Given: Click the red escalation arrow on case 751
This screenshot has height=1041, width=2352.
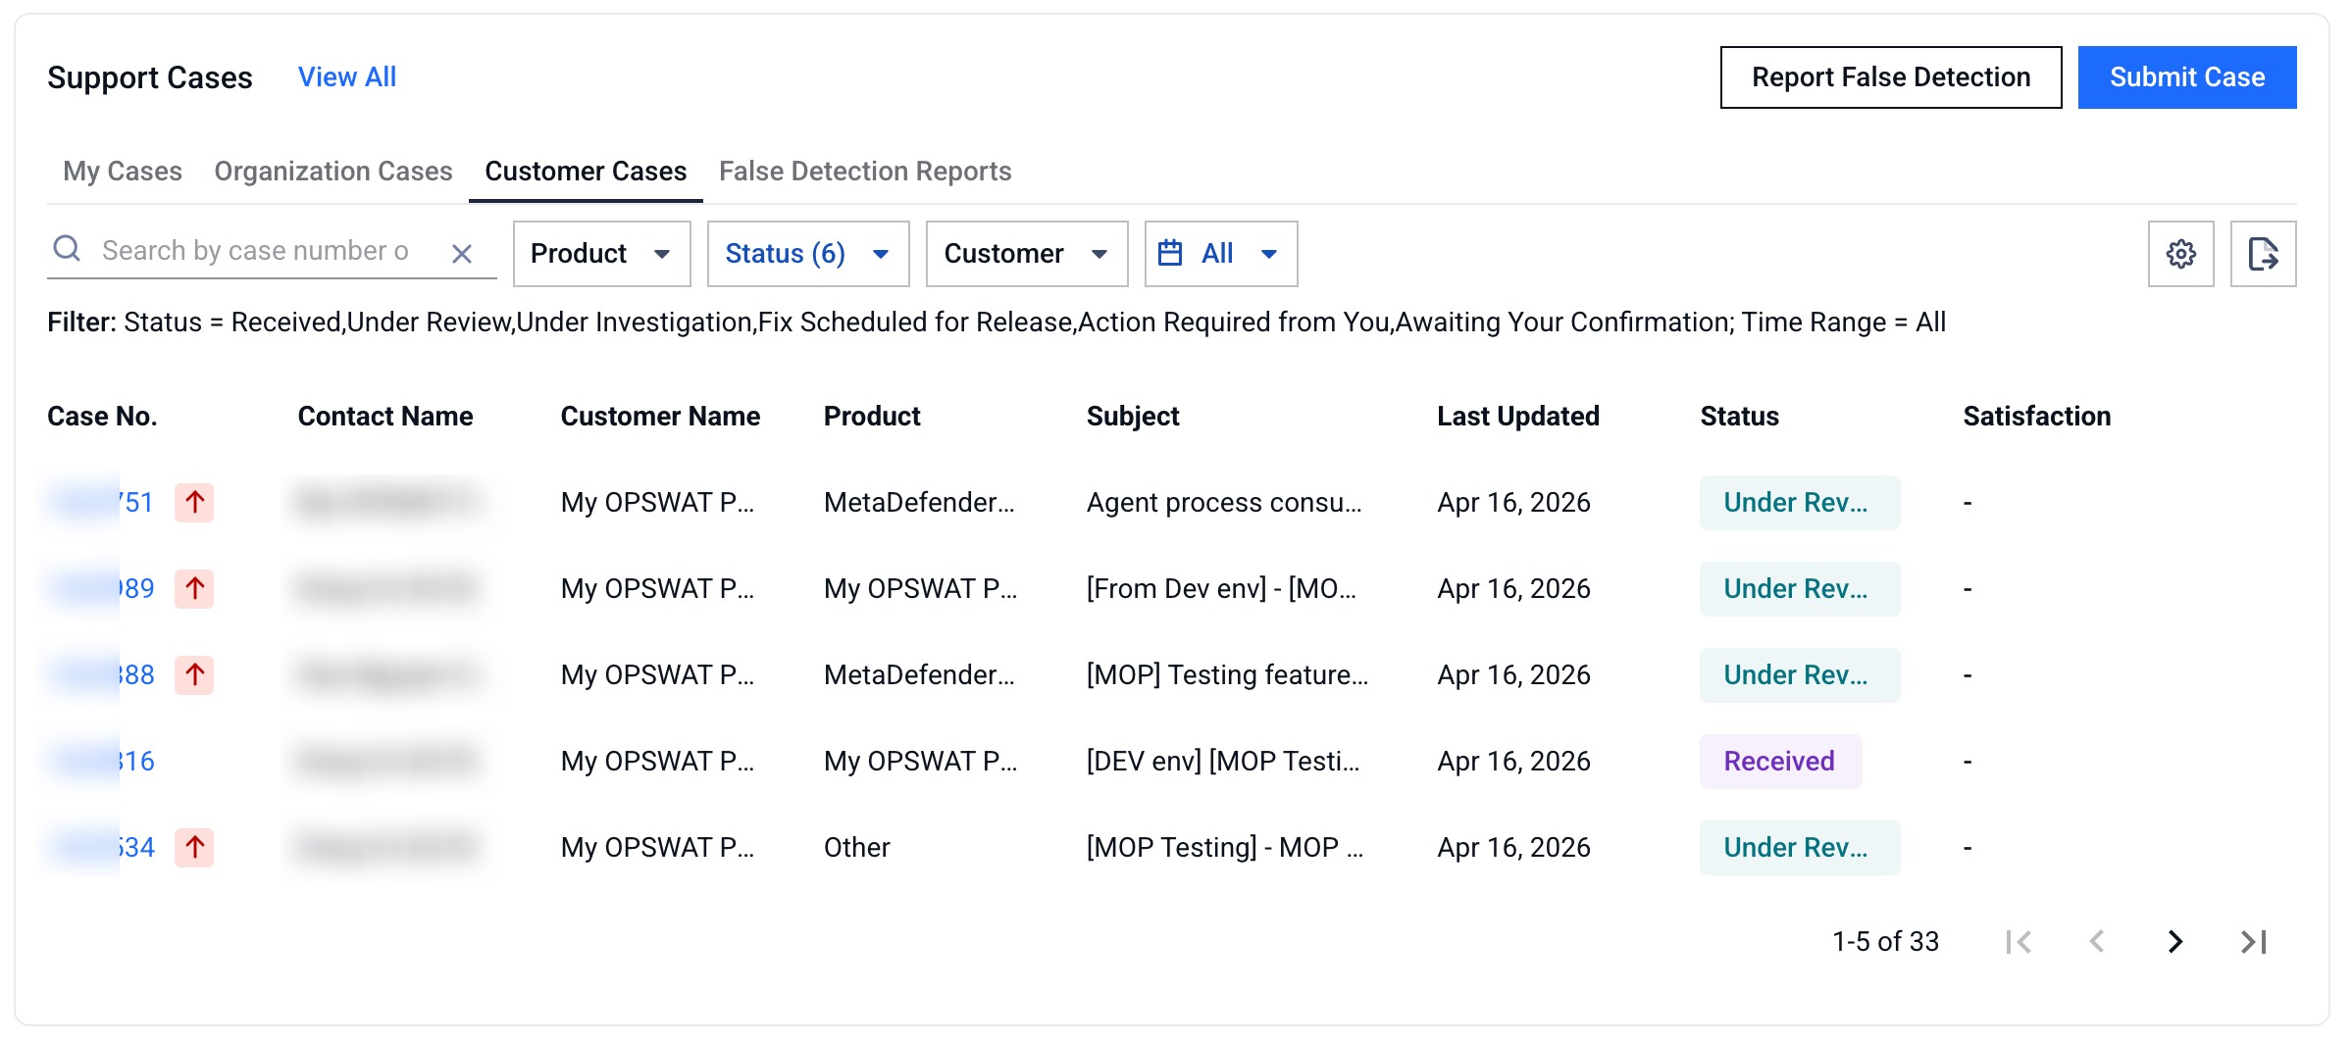Looking at the screenshot, I should (x=194, y=503).
